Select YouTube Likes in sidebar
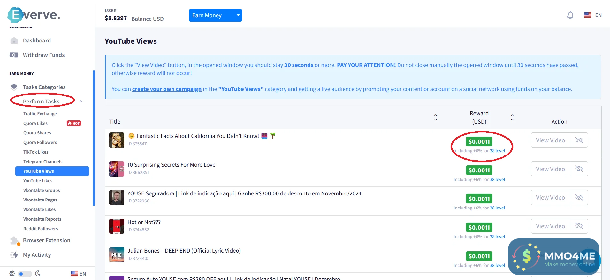Viewport: 610px width, 280px height. (x=38, y=181)
